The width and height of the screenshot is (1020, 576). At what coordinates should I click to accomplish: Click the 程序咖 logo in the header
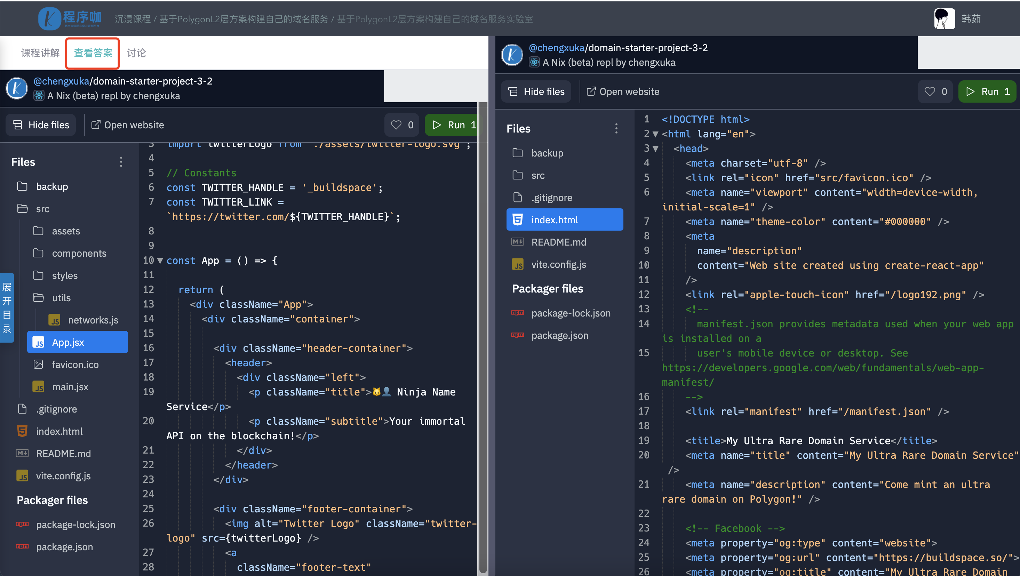point(70,18)
